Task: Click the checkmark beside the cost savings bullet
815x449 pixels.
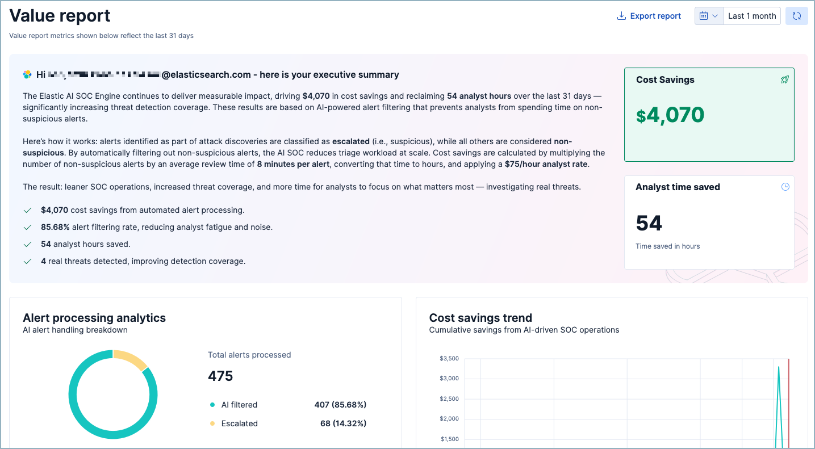Action: click(27, 209)
